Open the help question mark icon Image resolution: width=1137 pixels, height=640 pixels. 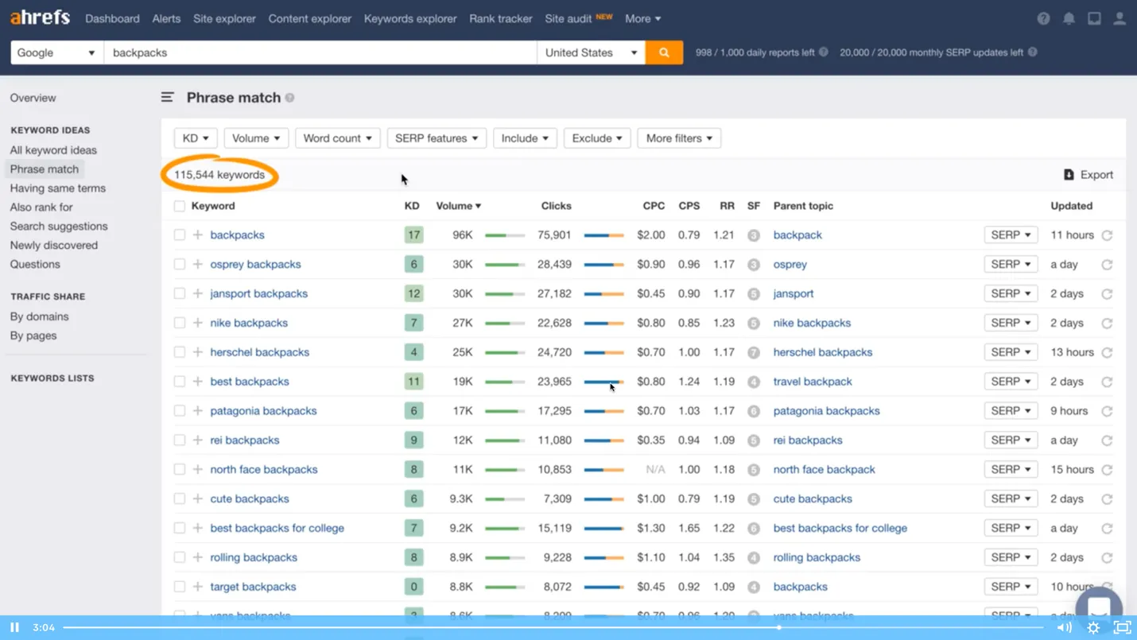click(1043, 18)
